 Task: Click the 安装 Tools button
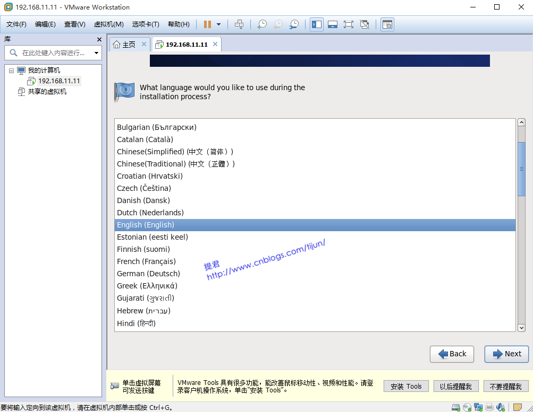(x=406, y=386)
